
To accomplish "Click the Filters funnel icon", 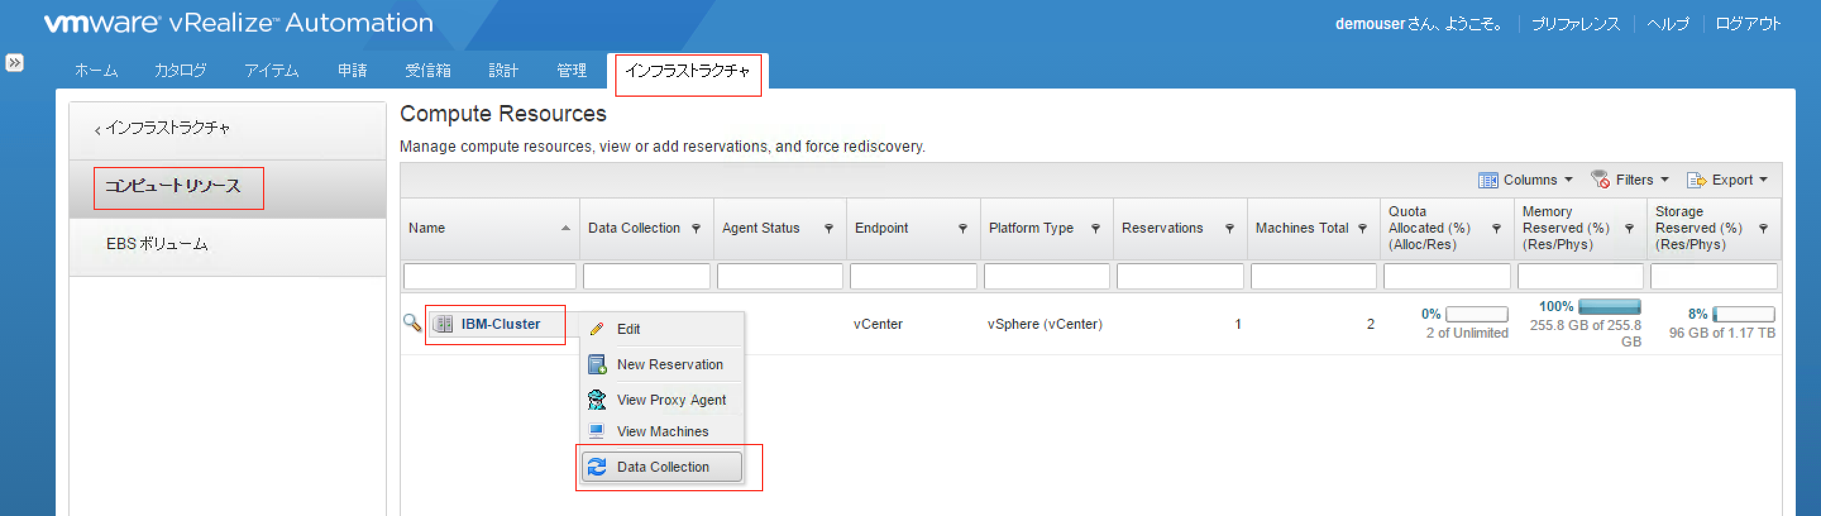I will [x=1600, y=180].
